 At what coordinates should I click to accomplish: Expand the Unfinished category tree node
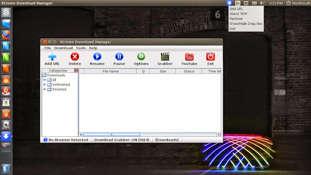click(x=44, y=85)
